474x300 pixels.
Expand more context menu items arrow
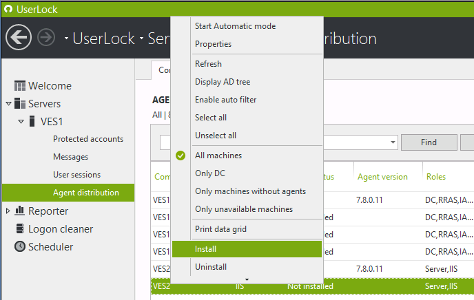247,279
